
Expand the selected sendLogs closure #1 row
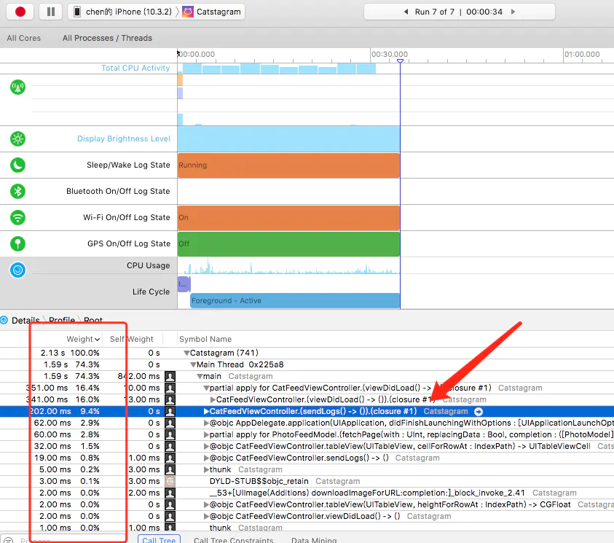point(206,411)
